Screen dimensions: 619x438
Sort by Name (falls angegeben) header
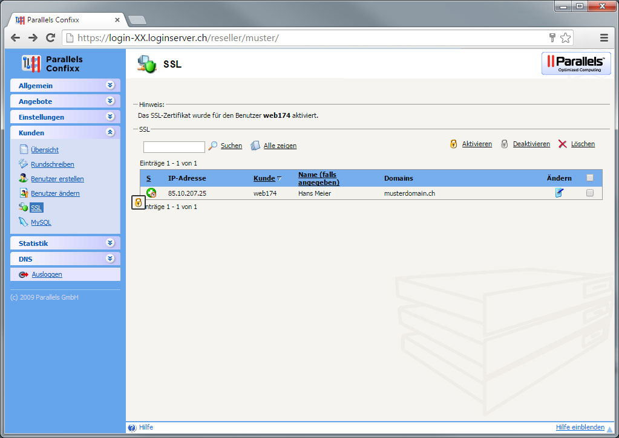(x=319, y=178)
